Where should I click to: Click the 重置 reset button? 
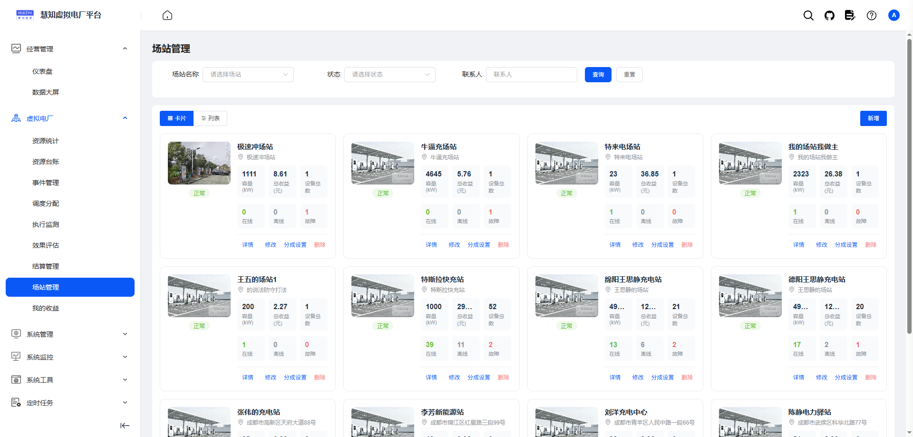(x=630, y=75)
